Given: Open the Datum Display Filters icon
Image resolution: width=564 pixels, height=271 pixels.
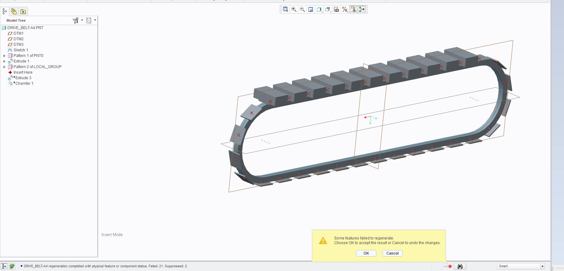Looking at the screenshot, I should coord(345,10).
